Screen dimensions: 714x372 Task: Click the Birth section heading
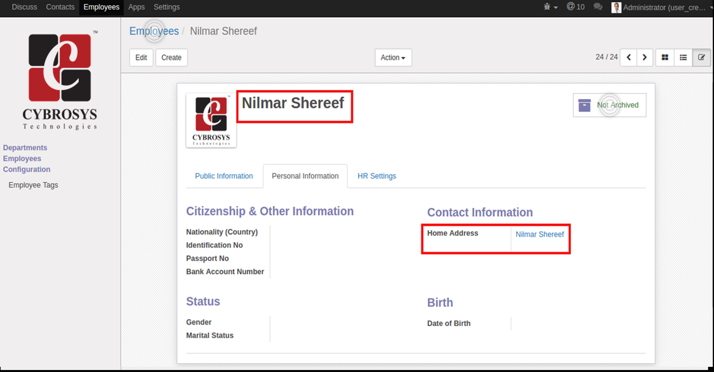440,303
